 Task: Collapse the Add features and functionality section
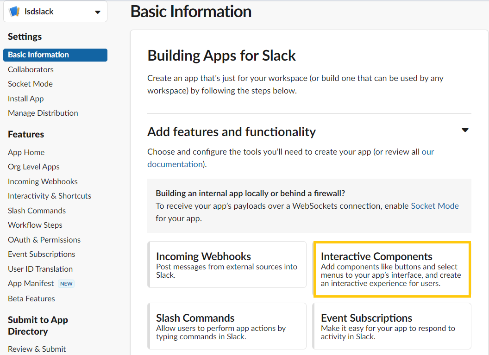pos(465,130)
